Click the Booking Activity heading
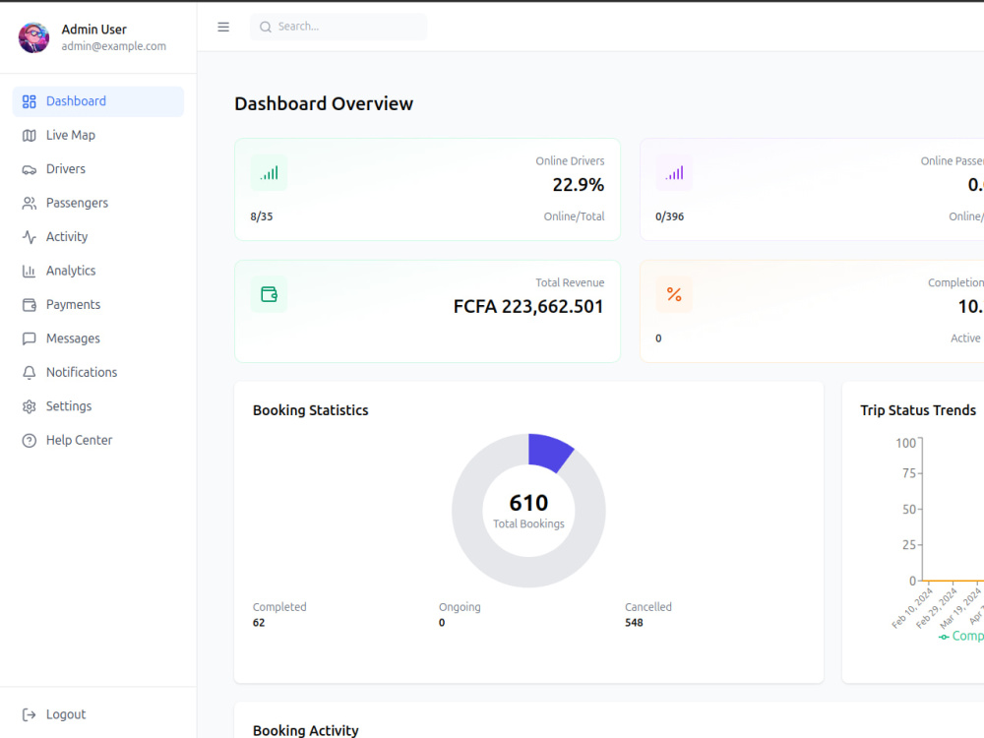The width and height of the screenshot is (984, 738). click(x=306, y=730)
